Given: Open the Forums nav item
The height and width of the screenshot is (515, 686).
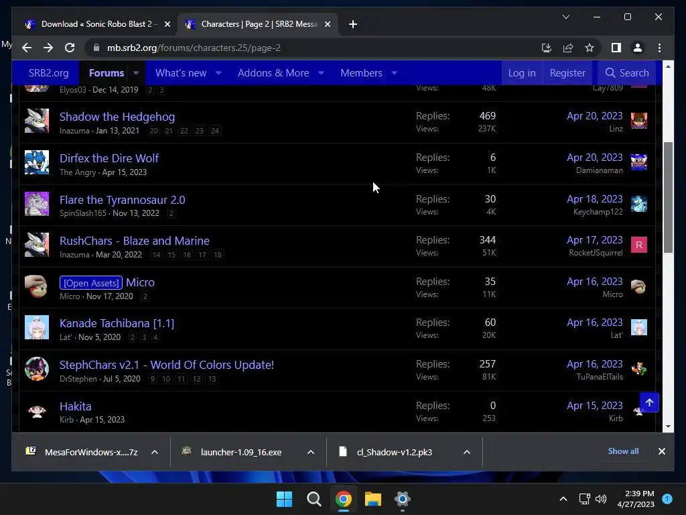Looking at the screenshot, I should (x=107, y=72).
